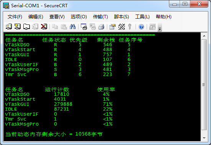Close the SecureCRT window
The image size is (211, 145).
tap(199, 4)
